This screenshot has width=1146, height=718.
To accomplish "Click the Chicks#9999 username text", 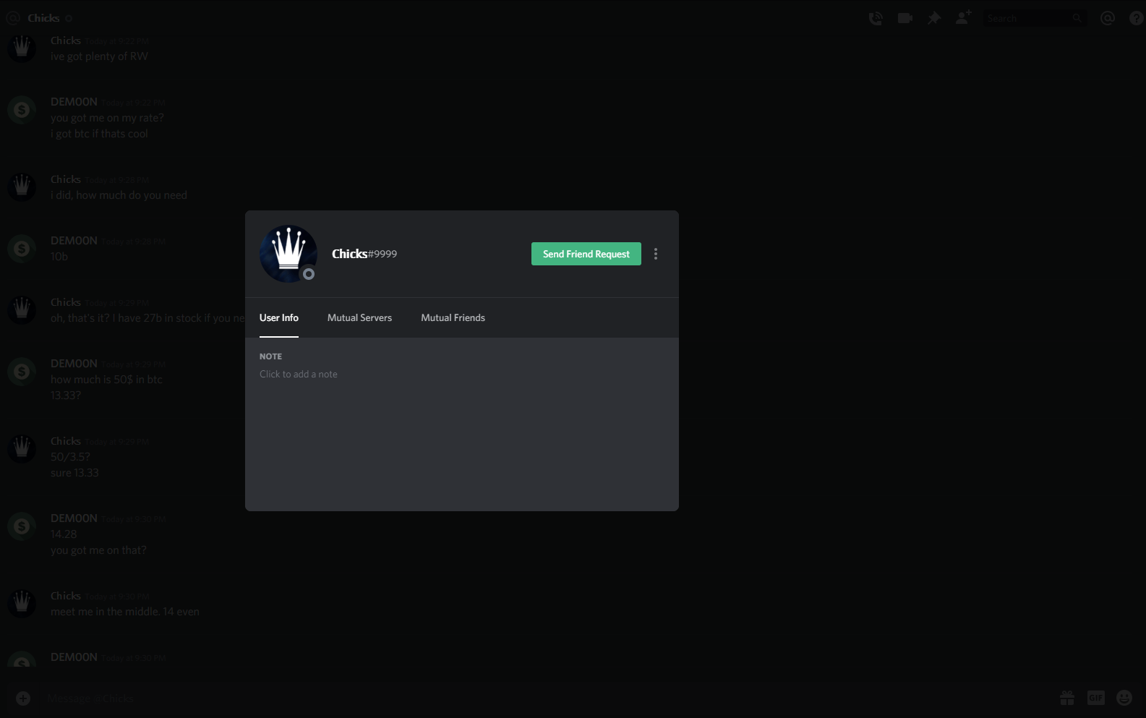I will point(364,254).
